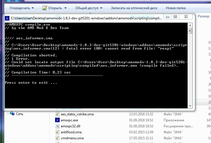Click the amxxpc.exe application icon

57,120
